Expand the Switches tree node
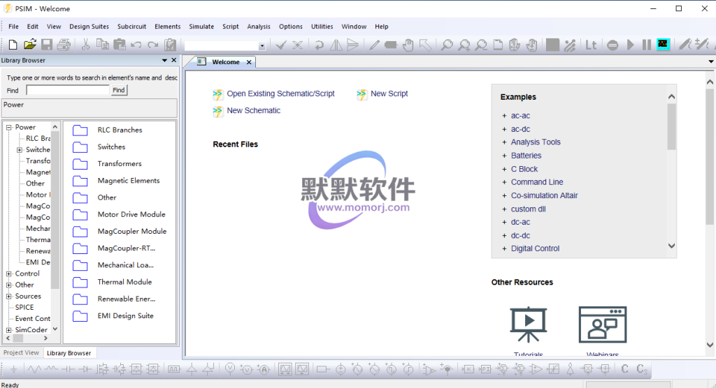Image resolution: width=716 pixels, height=388 pixels. pos(20,150)
